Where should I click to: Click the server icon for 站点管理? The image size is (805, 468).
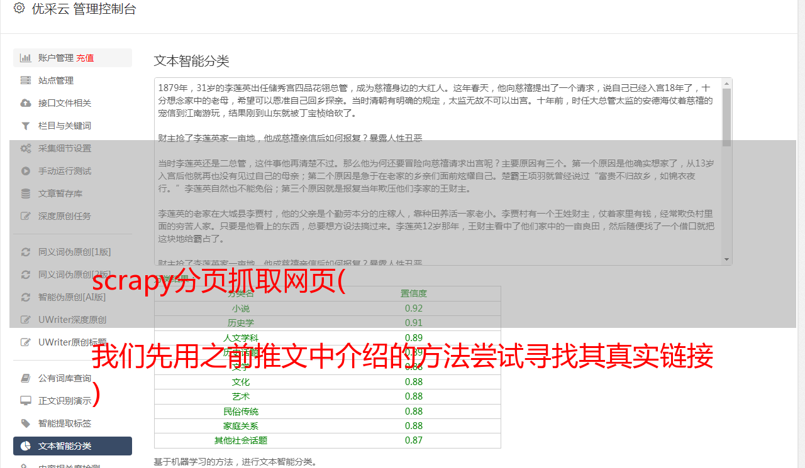point(26,80)
